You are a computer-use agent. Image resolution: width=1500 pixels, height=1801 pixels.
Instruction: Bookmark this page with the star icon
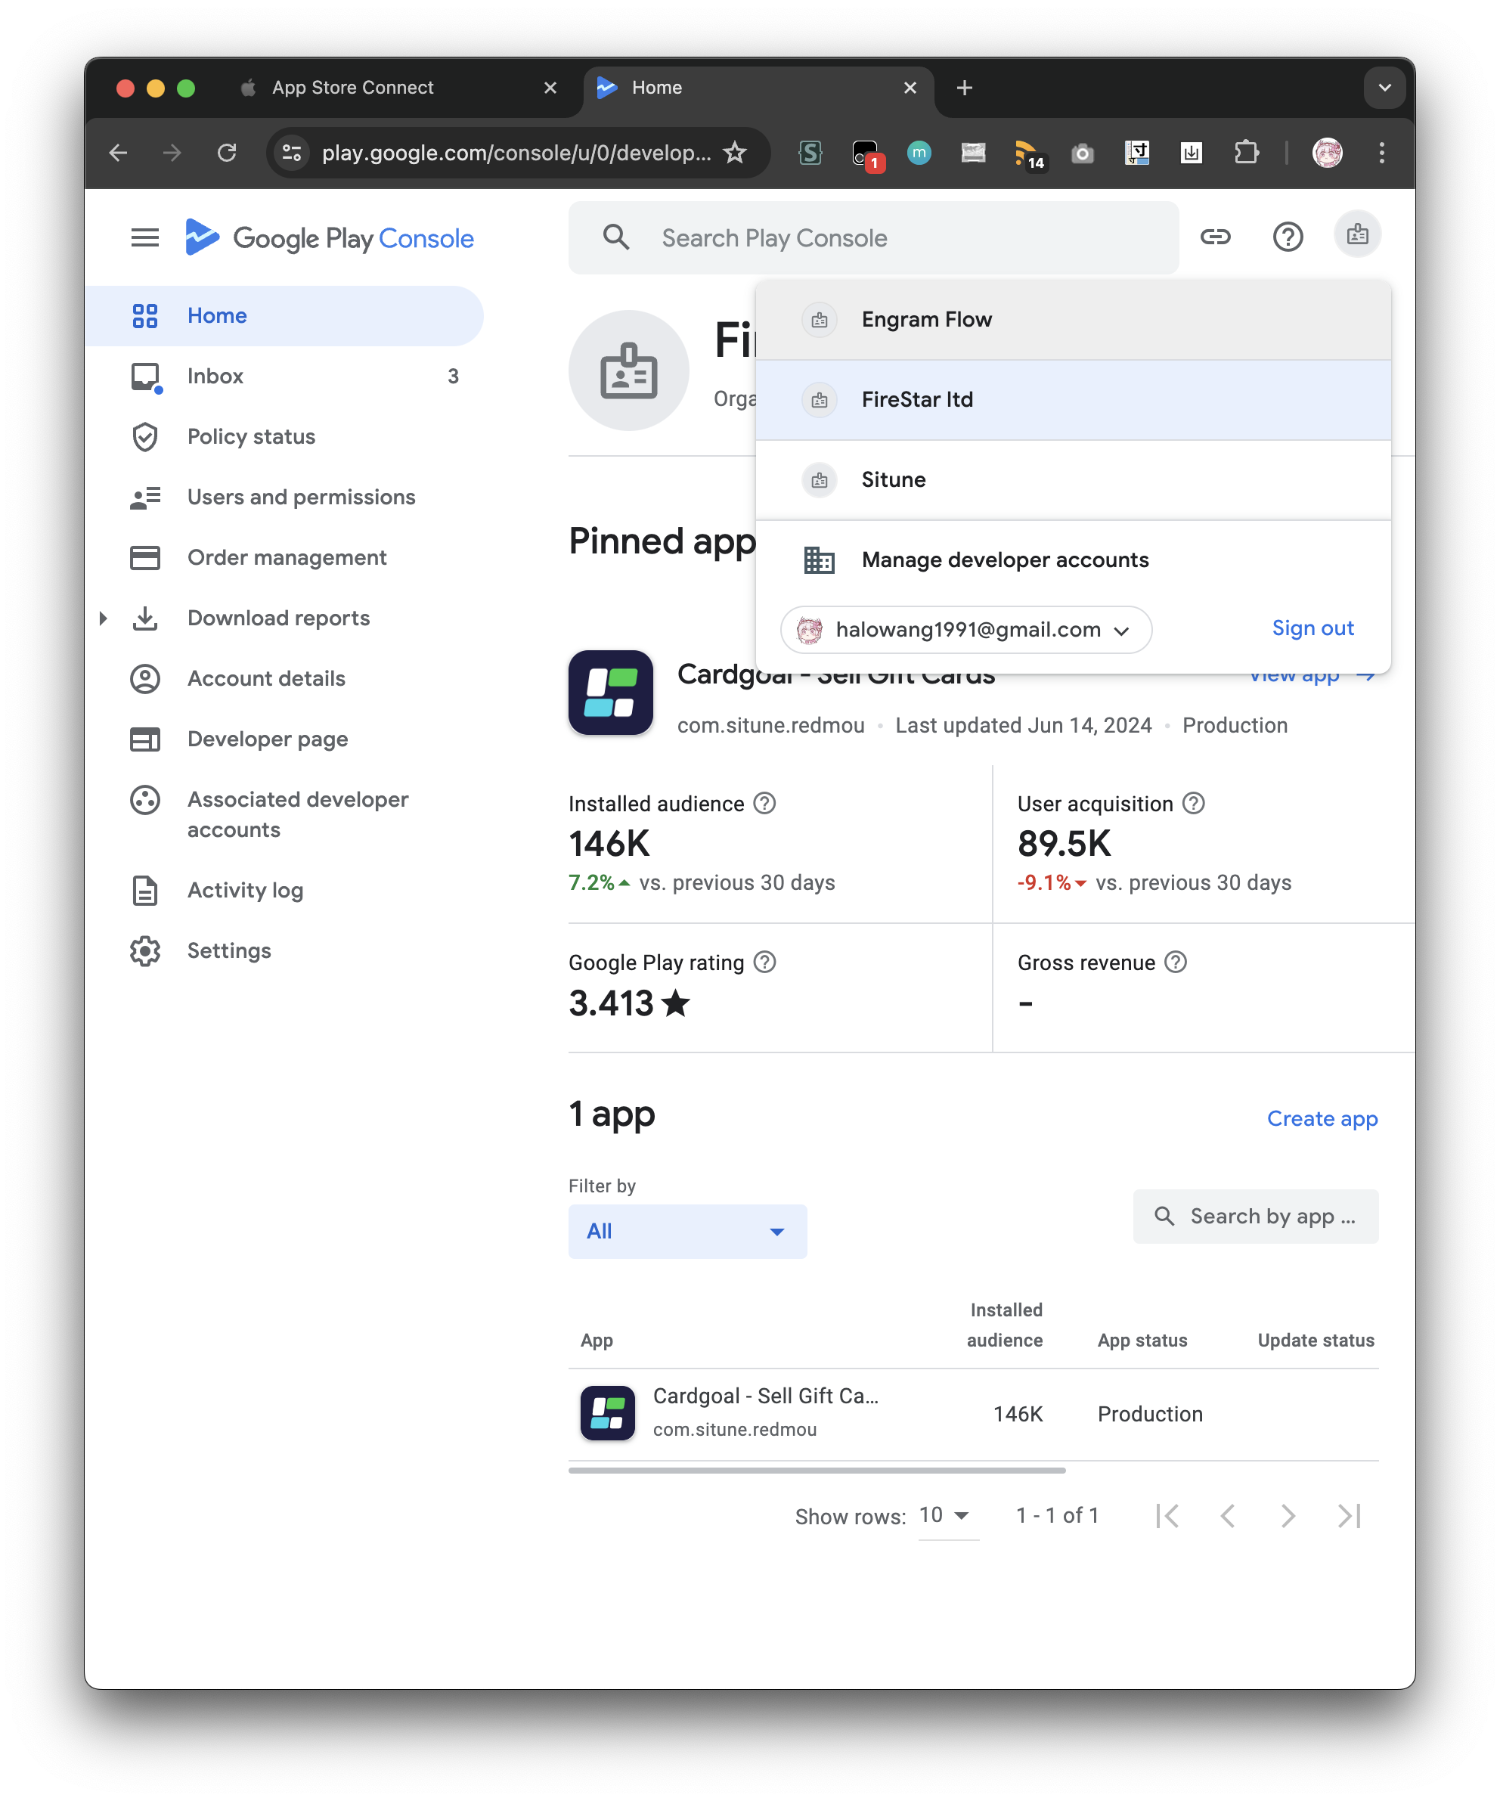735,153
